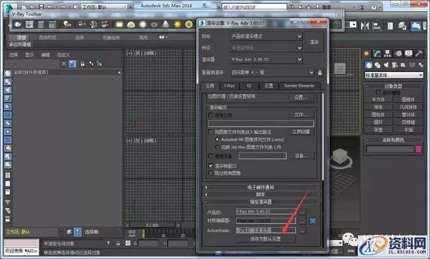Screen dimensions: 430x259
Task: Click the 0 / 100 time slider
Action: pos(152,225)
